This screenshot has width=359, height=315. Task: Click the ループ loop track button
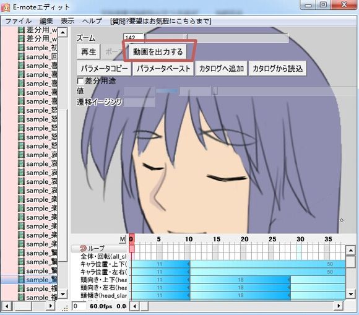pyautogui.click(x=99, y=248)
